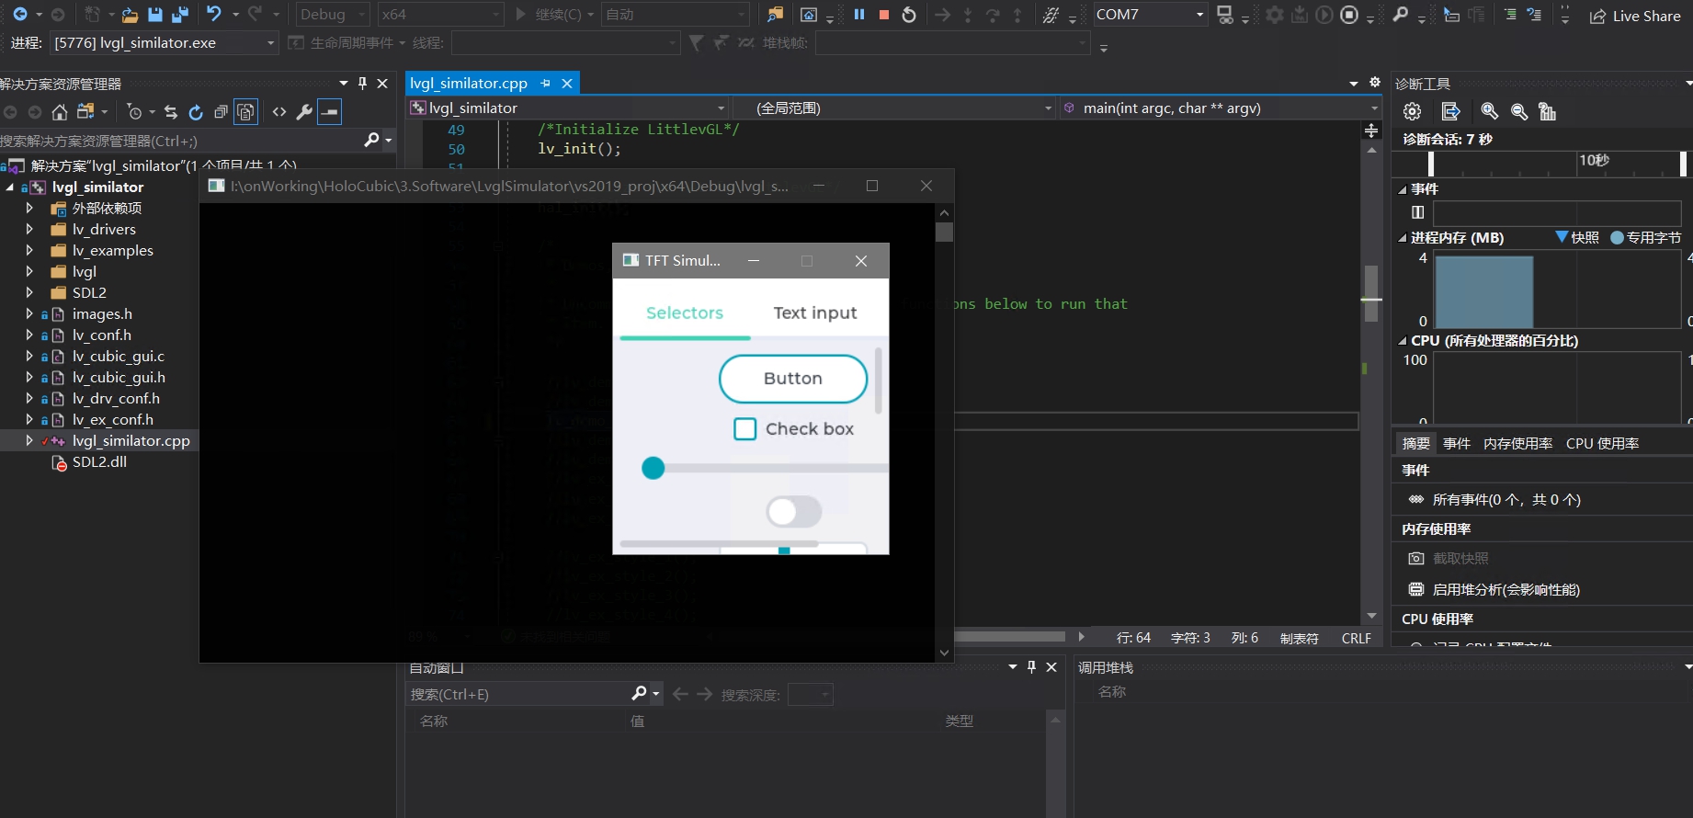Click the Live Share button
This screenshot has height=818, width=1693.
[x=1636, y=16]
